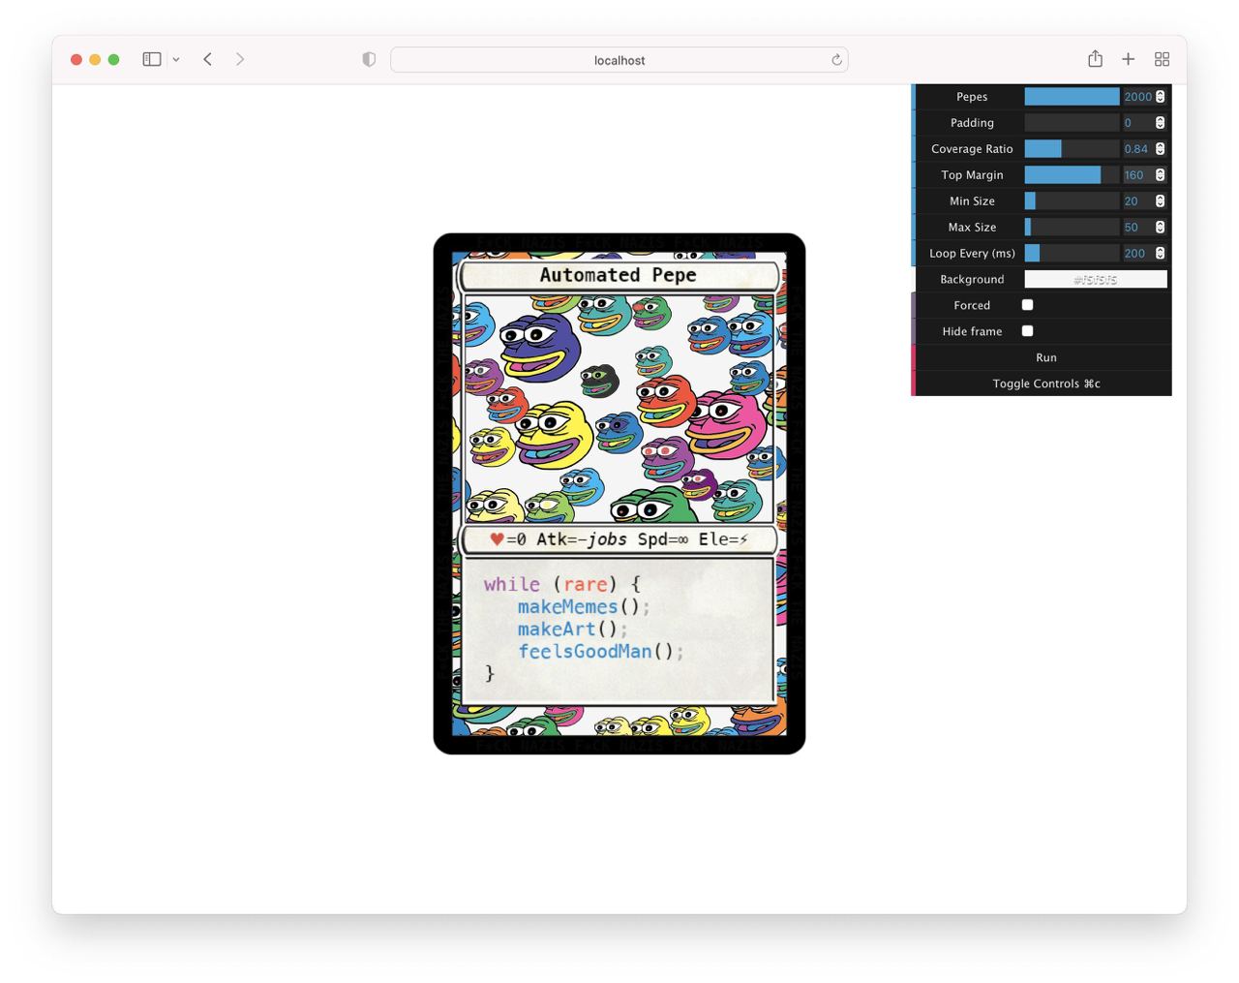This screenshot has width=1239, height=983.
Task: Click the Coverage Ratio value 0.84
Action: point(1137,149)
